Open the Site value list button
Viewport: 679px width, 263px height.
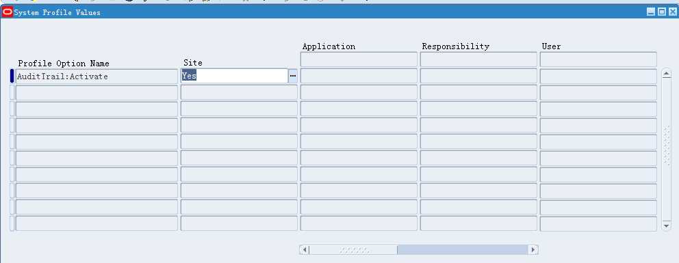293,76
